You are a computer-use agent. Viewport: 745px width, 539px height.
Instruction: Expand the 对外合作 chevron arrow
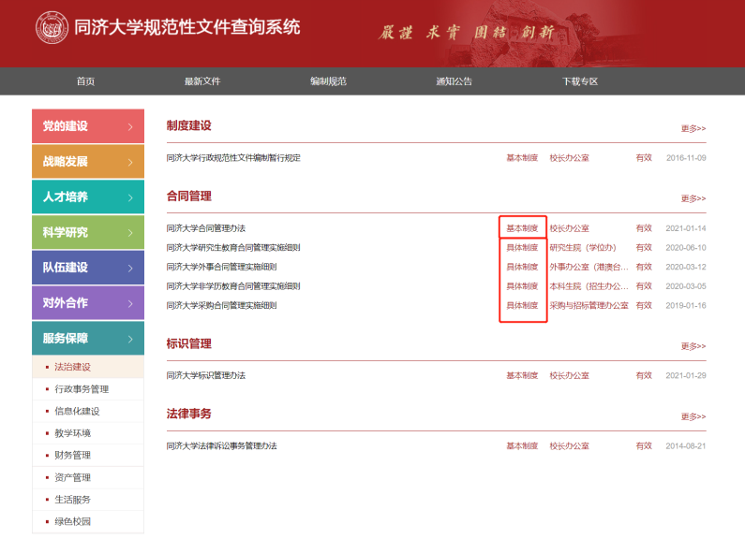[x=130, y=304]
